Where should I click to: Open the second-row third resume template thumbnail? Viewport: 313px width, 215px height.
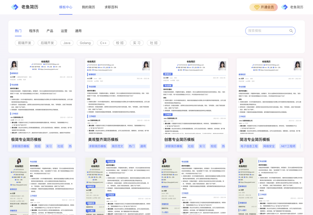click(x=194, y=186)
